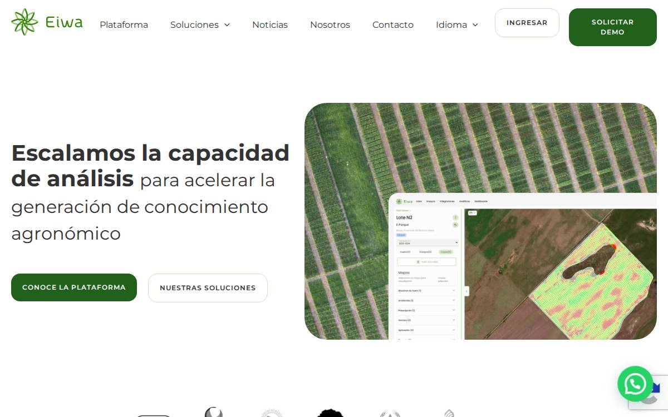
Task: Expand the Idioma language dropdown
Action: pyautogui.click(x=457, y=24)
